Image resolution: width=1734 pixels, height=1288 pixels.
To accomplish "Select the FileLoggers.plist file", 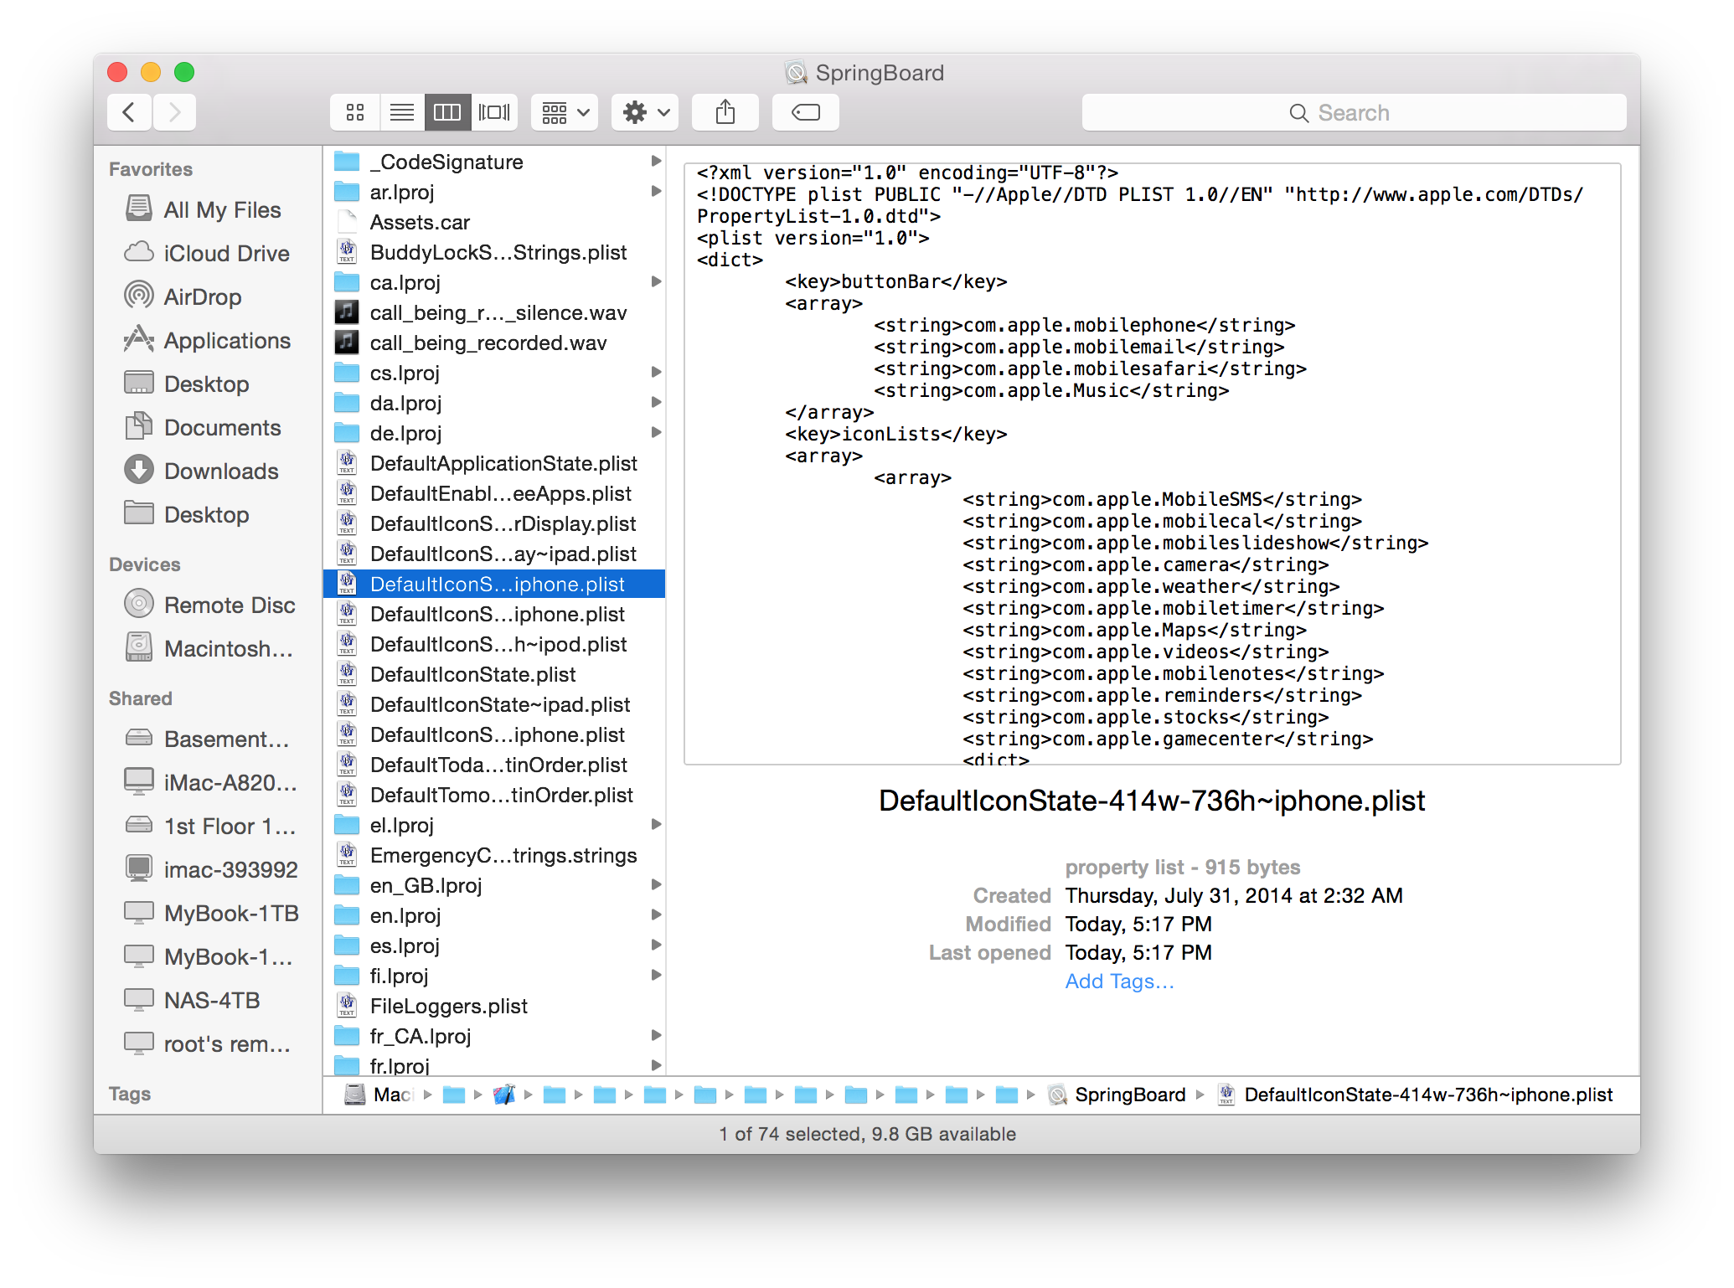I will pyautogui.click(x=448, y=1006).
